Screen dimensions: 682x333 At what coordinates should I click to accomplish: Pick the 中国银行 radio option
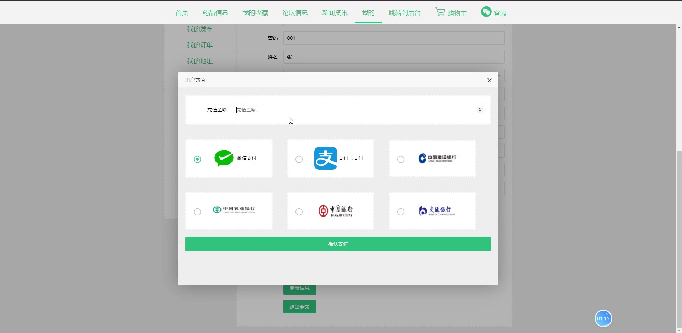click(299, 212)
